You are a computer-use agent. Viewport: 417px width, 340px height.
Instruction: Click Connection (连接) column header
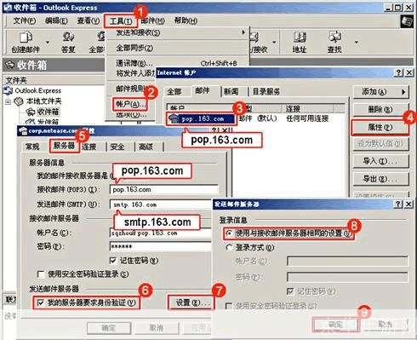[309, 108]
